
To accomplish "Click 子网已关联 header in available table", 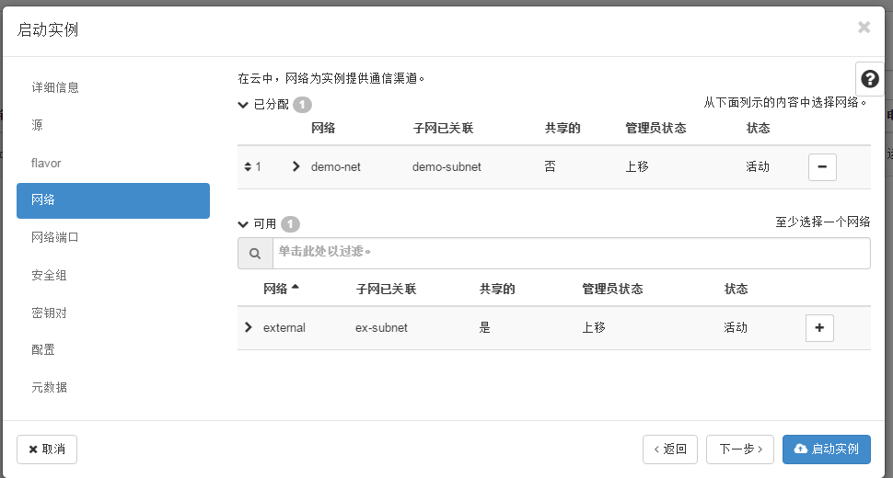I will point(386,290).
